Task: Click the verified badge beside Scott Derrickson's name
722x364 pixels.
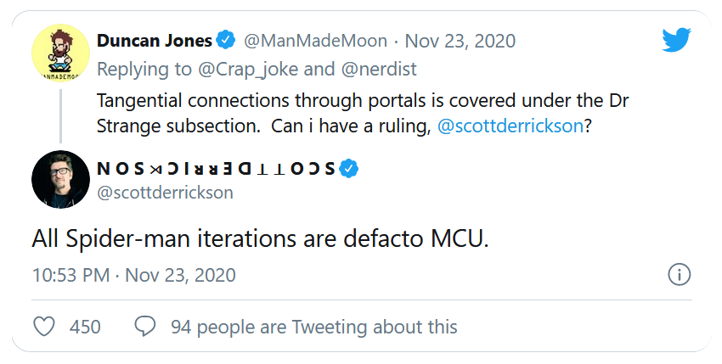Action: point(348,168)
